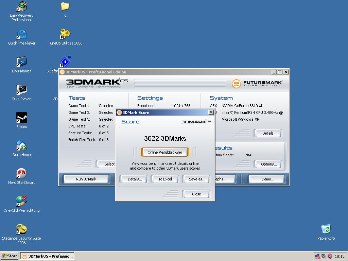
Task: Select the iq folder on desktop
Action: point(65,9)
